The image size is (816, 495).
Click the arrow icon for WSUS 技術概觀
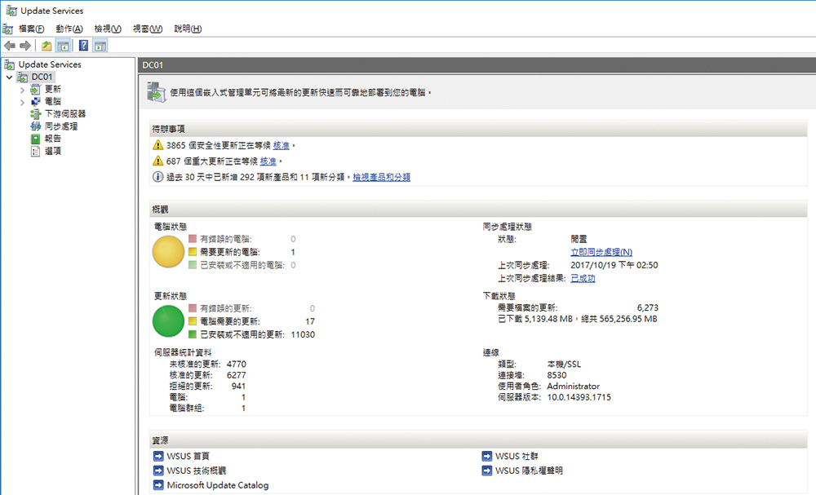pyautogui.click(x=158, y=471)
